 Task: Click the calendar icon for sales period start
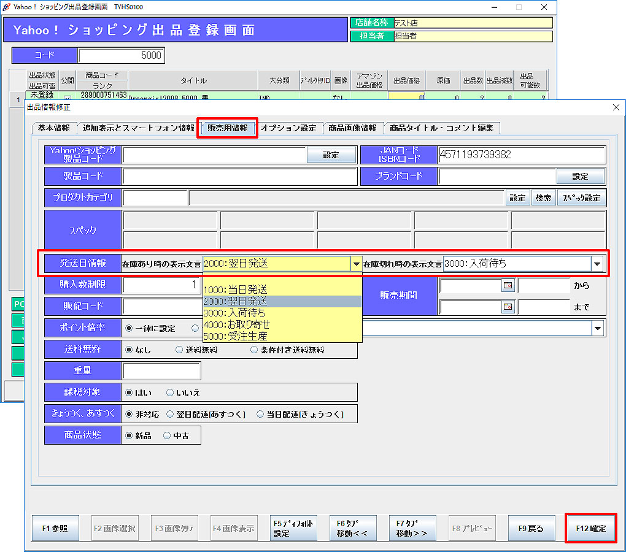(508, 286)
